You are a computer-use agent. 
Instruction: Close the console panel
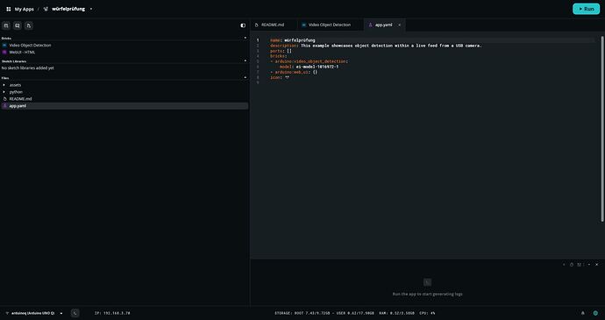(x=596, y=265)
